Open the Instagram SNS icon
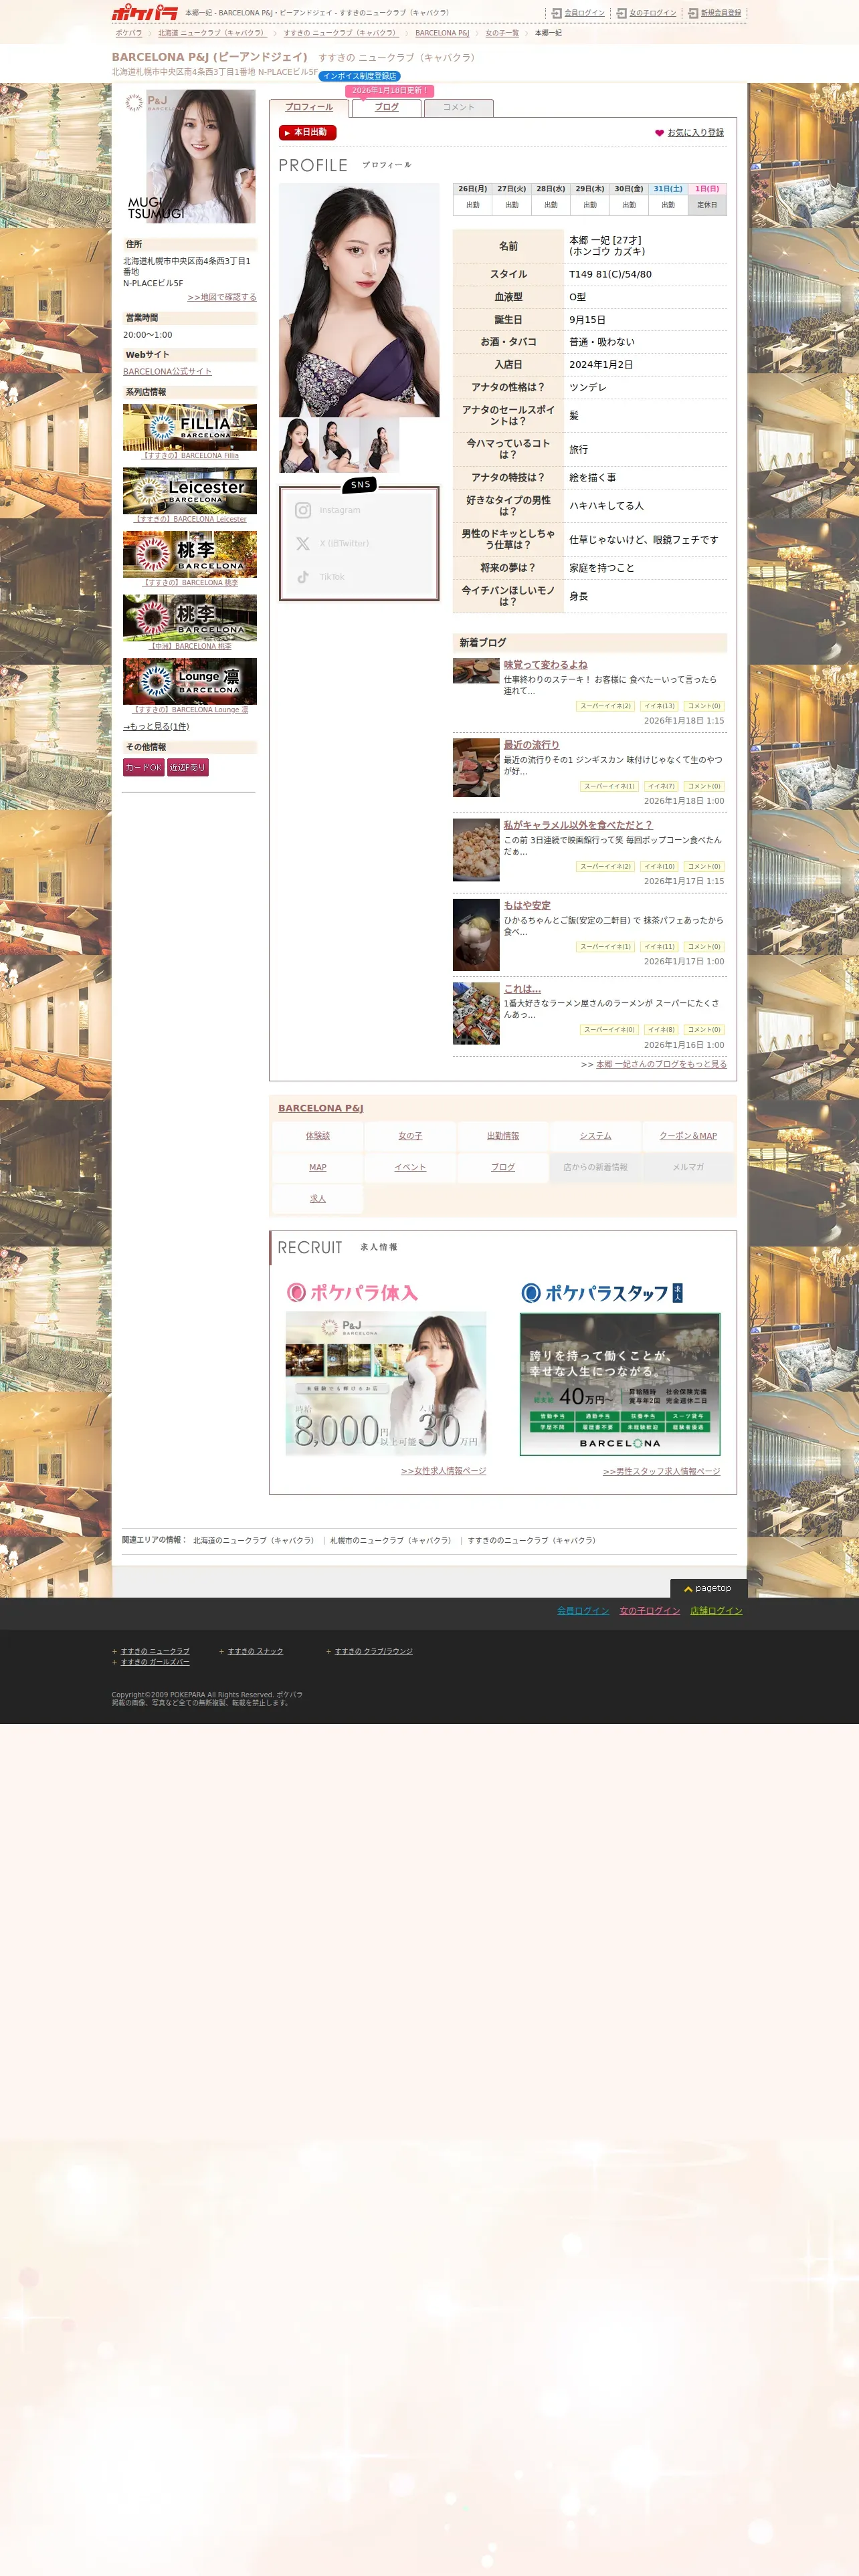The image size is (859, 2576). click(x=302, y=510)
